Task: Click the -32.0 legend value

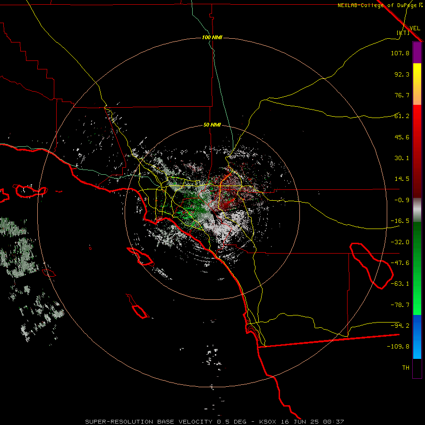Action: 400,242
